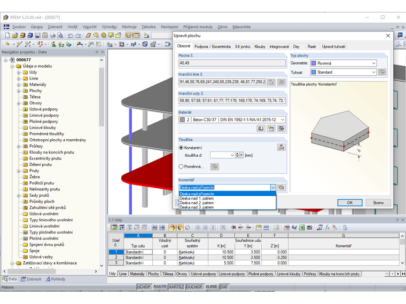Click the print icon in toolbar
The width and height of the screenshot is (406, 304).
pyautogui.click(x=53, y=35)
